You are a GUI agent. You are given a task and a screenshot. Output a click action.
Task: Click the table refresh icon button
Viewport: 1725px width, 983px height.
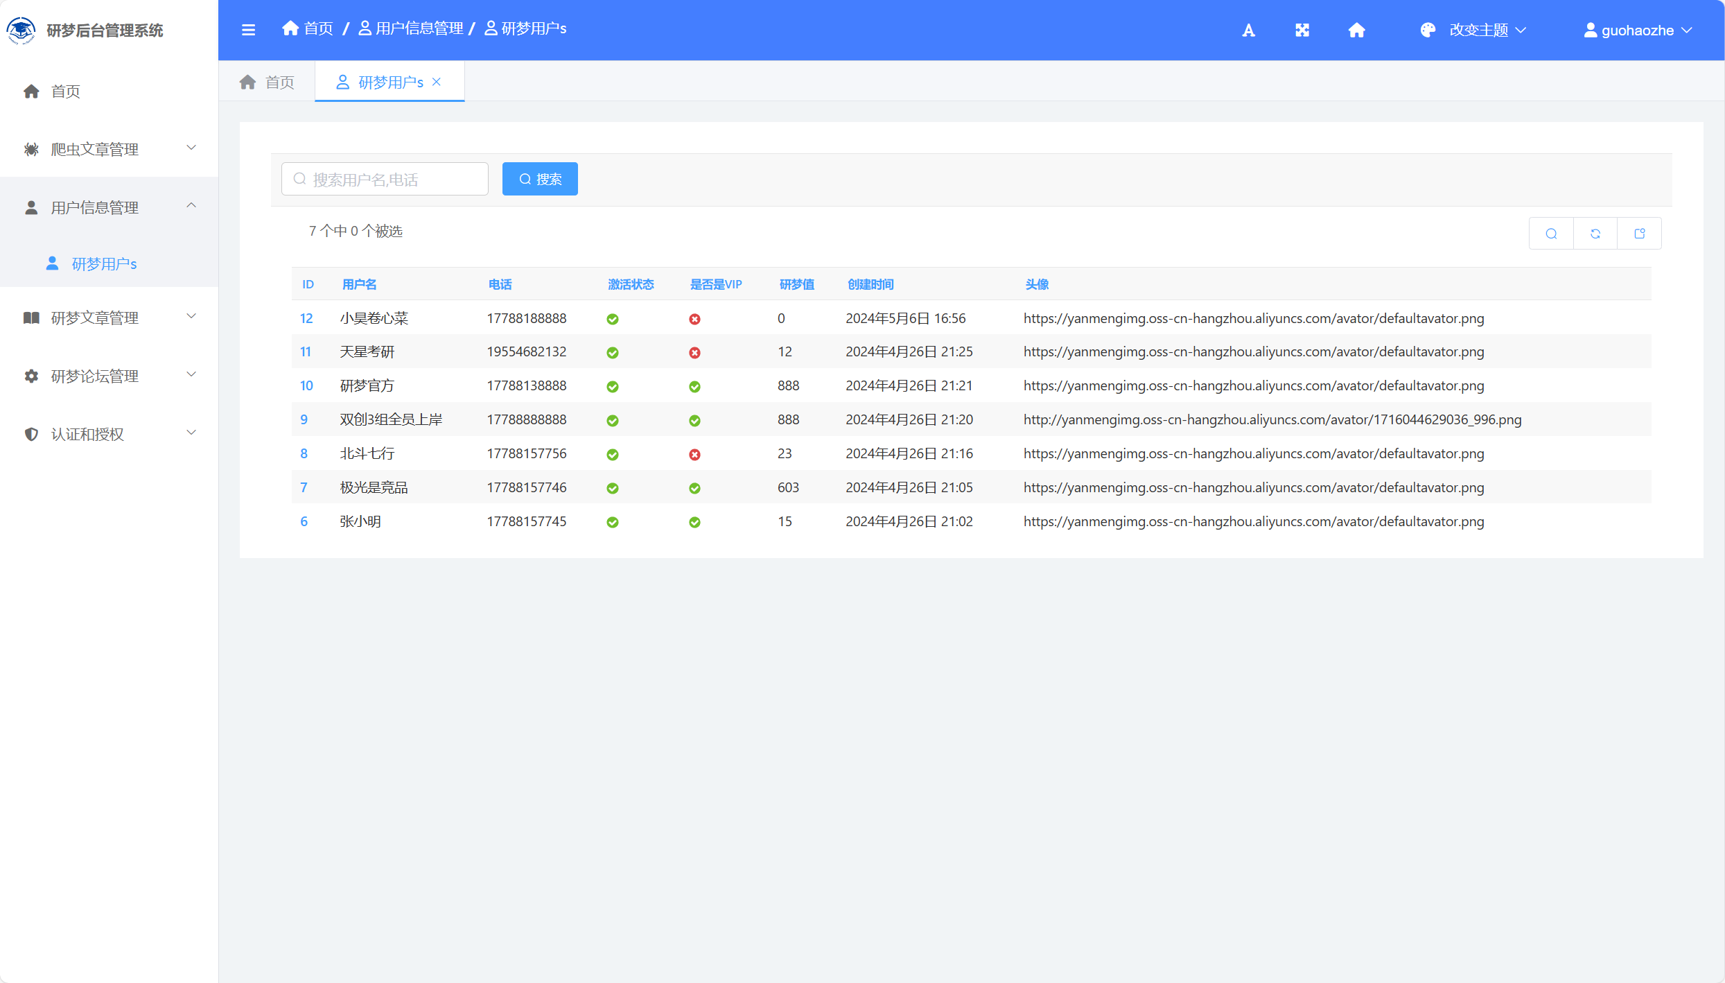[1595, 234]
